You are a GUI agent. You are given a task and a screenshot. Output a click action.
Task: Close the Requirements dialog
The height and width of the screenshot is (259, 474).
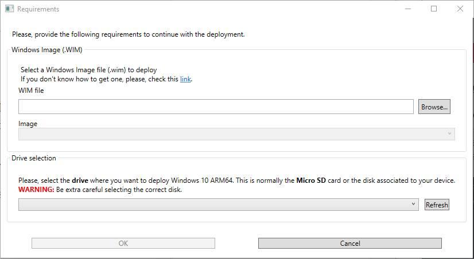click(460, 9)
